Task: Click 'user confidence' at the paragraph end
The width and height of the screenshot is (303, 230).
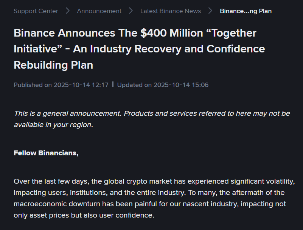Action: coord(131,215)
